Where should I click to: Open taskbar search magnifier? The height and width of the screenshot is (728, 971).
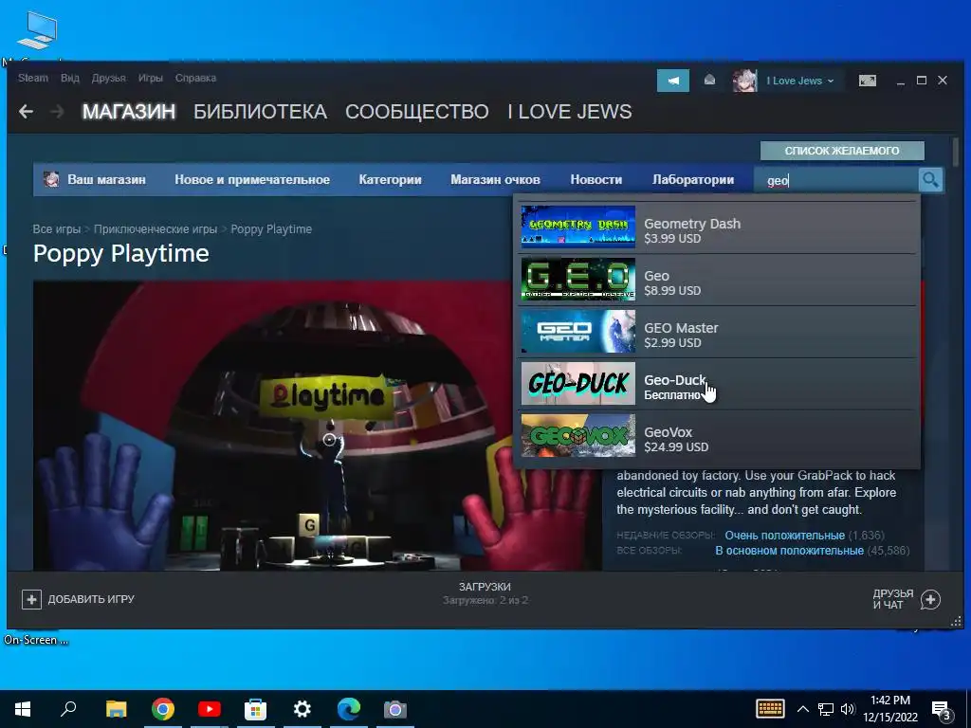68,709
